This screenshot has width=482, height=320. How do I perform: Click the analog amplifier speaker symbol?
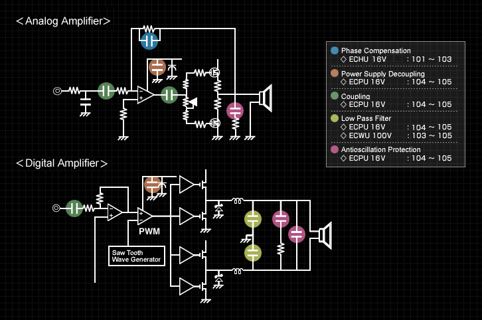pyautogui.click(x=266, y=98)
